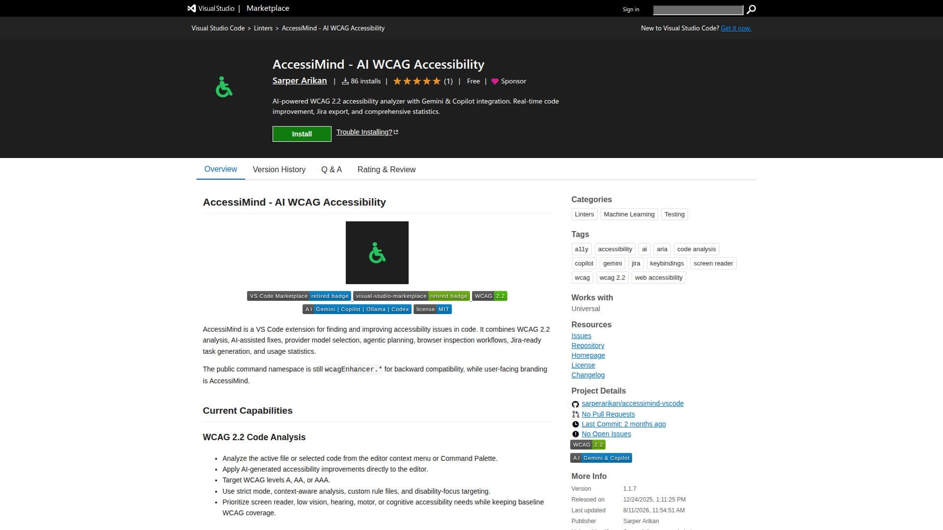Image resolution: width=943 pixels, height=530 pixels.
Task: Open the Version History tab
Action: (279, 169)
